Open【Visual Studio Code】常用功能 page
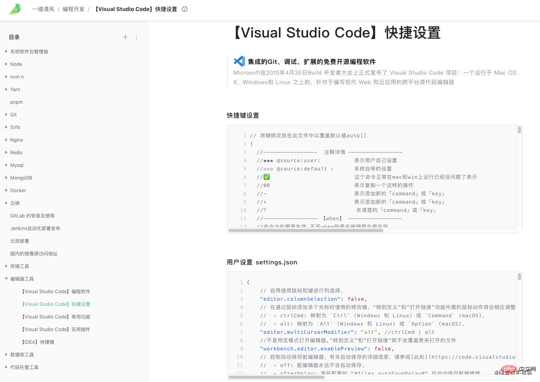 (x=56, y=317)
